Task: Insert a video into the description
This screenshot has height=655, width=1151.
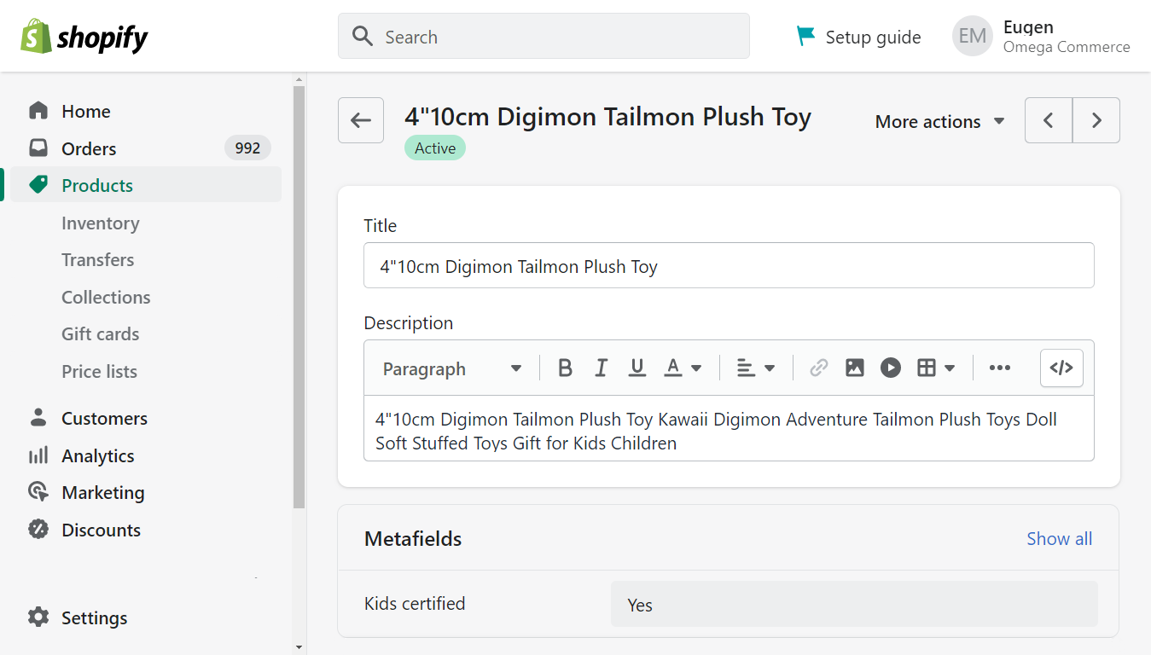Action: 891,368
